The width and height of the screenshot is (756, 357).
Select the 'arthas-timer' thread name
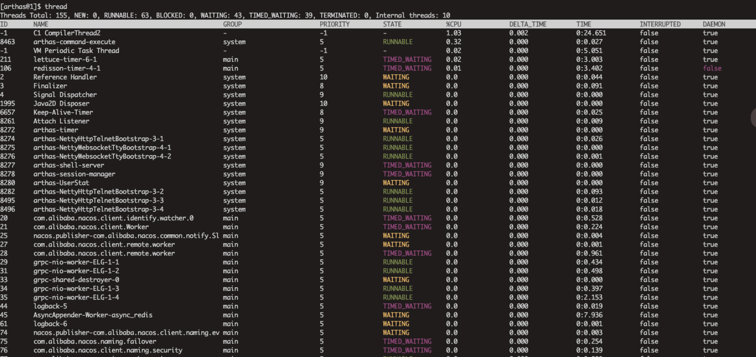pyautogui.click(x=55, y=130)
